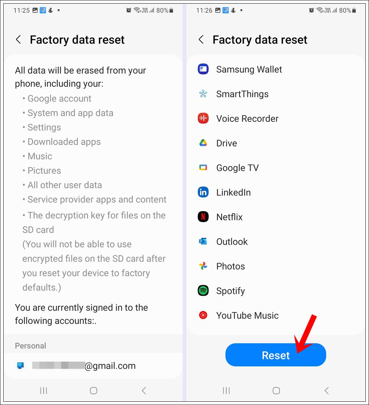Select the Google Drive icon
The height and width of the screenshot is (405, 369).
pyautogui.click(x=203, y=143)
